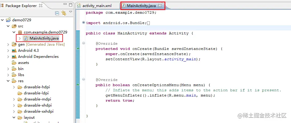Close the Package Explorer view tab

(x=40, y=5)
